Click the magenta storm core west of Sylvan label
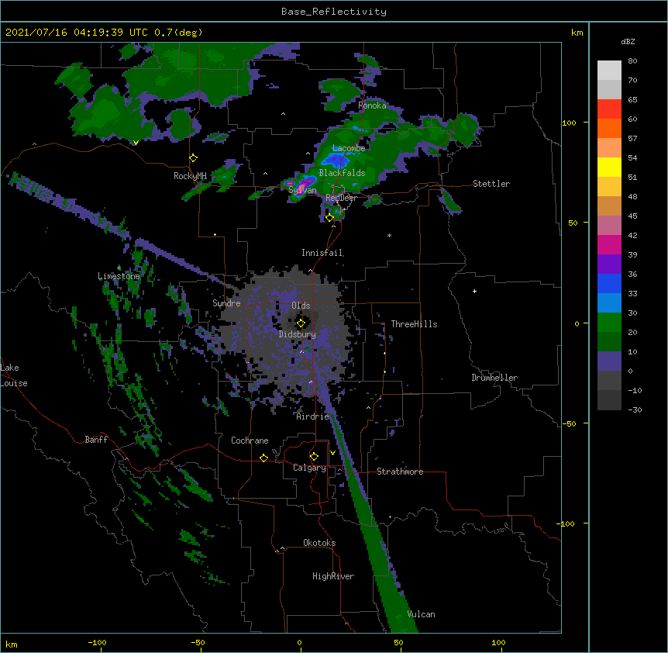Viewport: 668px width, 653px height. pos(291,184)
